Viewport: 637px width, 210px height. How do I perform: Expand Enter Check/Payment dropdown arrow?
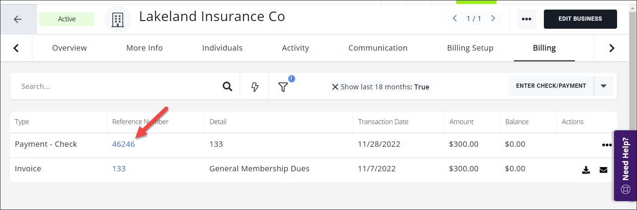click(603, 86)
